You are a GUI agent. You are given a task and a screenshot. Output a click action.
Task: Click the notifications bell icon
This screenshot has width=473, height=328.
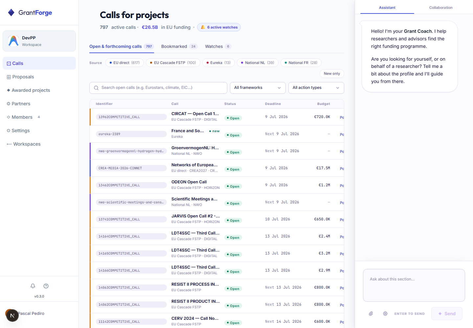[33, 286]
